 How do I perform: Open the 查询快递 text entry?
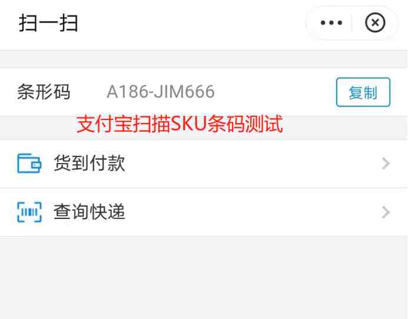(89, 212)
